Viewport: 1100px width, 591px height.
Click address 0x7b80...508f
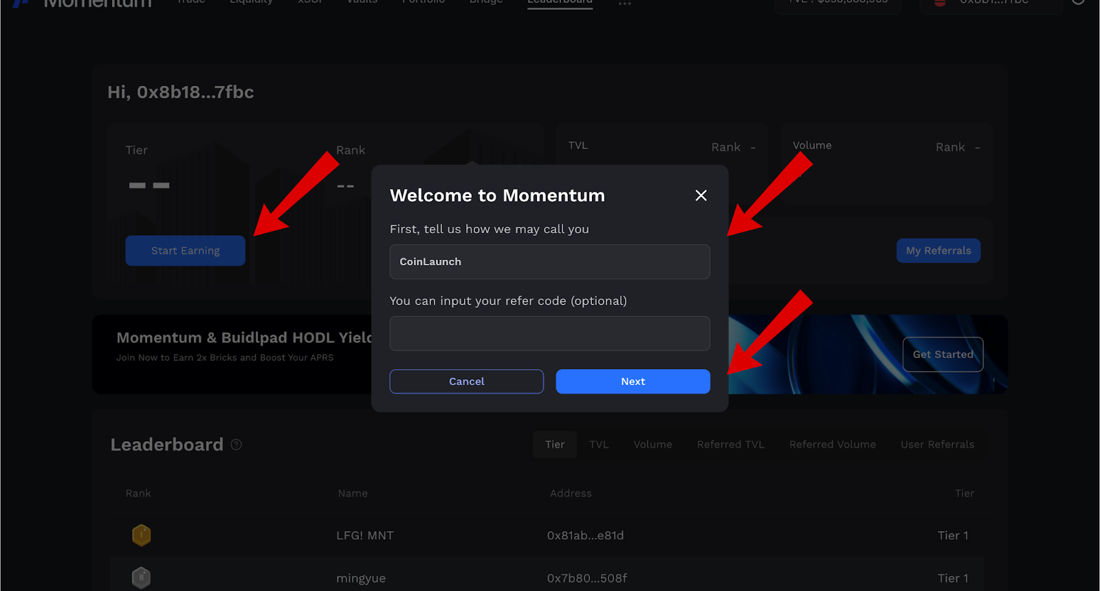(x=586, y=578)
